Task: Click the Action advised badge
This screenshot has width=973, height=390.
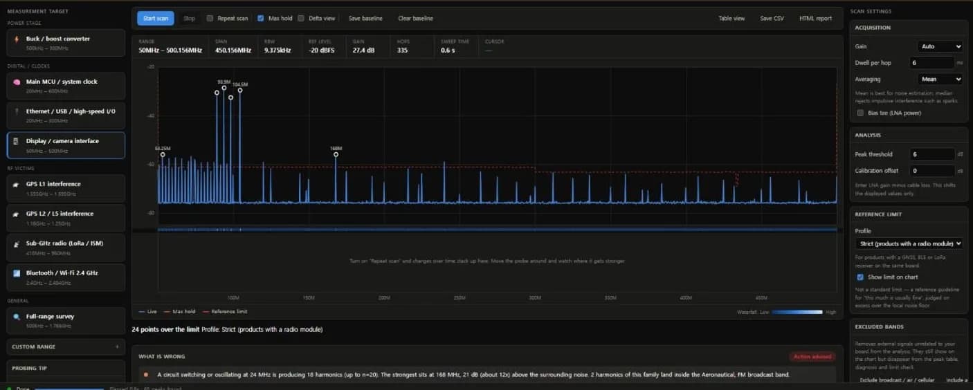Action: tap(812, 357)
